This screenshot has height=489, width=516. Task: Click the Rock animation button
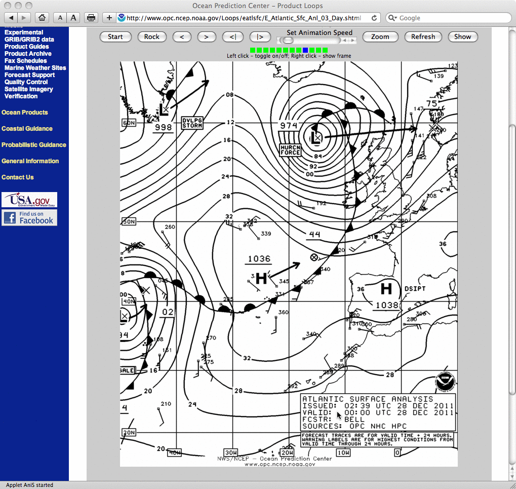(152, 37)
